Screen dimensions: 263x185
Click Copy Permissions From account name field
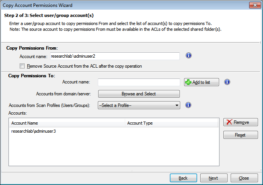coord(115,56)
